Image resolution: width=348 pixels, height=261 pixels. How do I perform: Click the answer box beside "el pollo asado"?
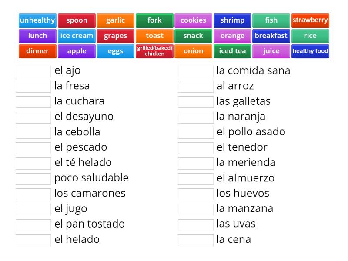click(195, 132)
